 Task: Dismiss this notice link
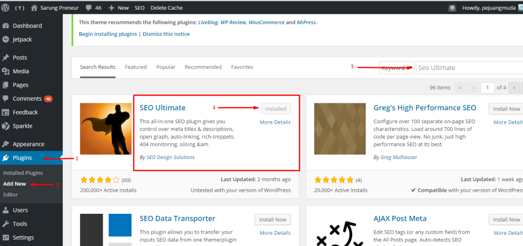click(166, 34)
